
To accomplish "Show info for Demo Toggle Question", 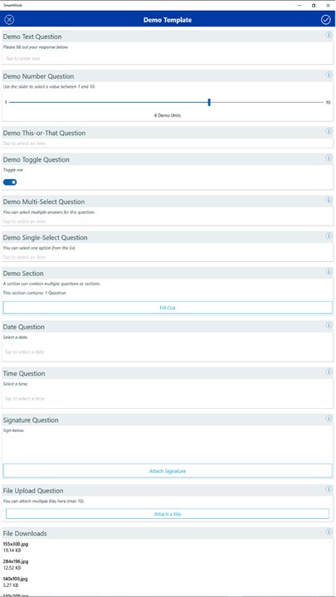I will (x=329, y=158).
